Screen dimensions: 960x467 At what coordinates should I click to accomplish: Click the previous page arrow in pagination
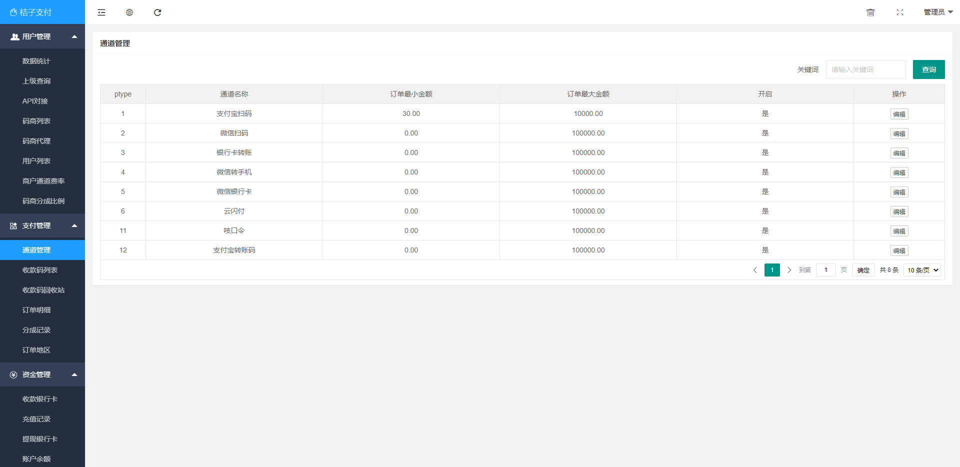coord(755,270)
